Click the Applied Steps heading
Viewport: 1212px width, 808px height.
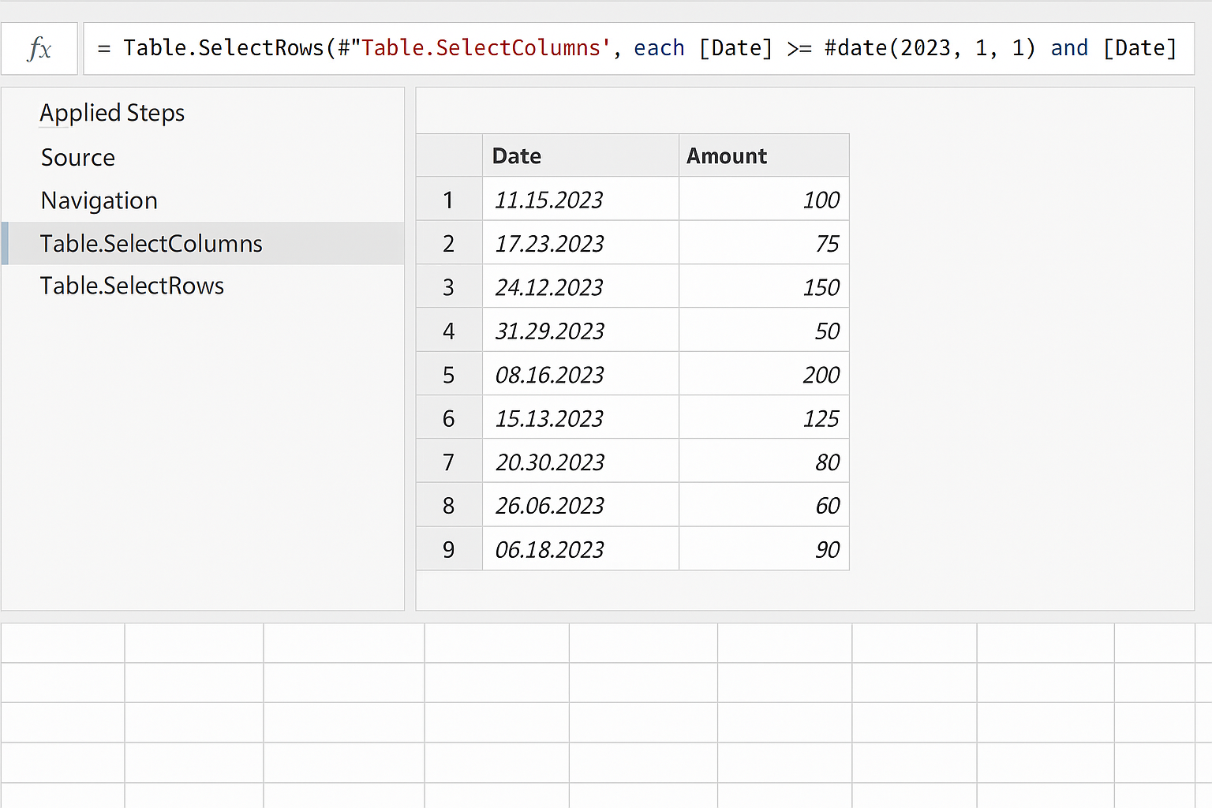112,113
